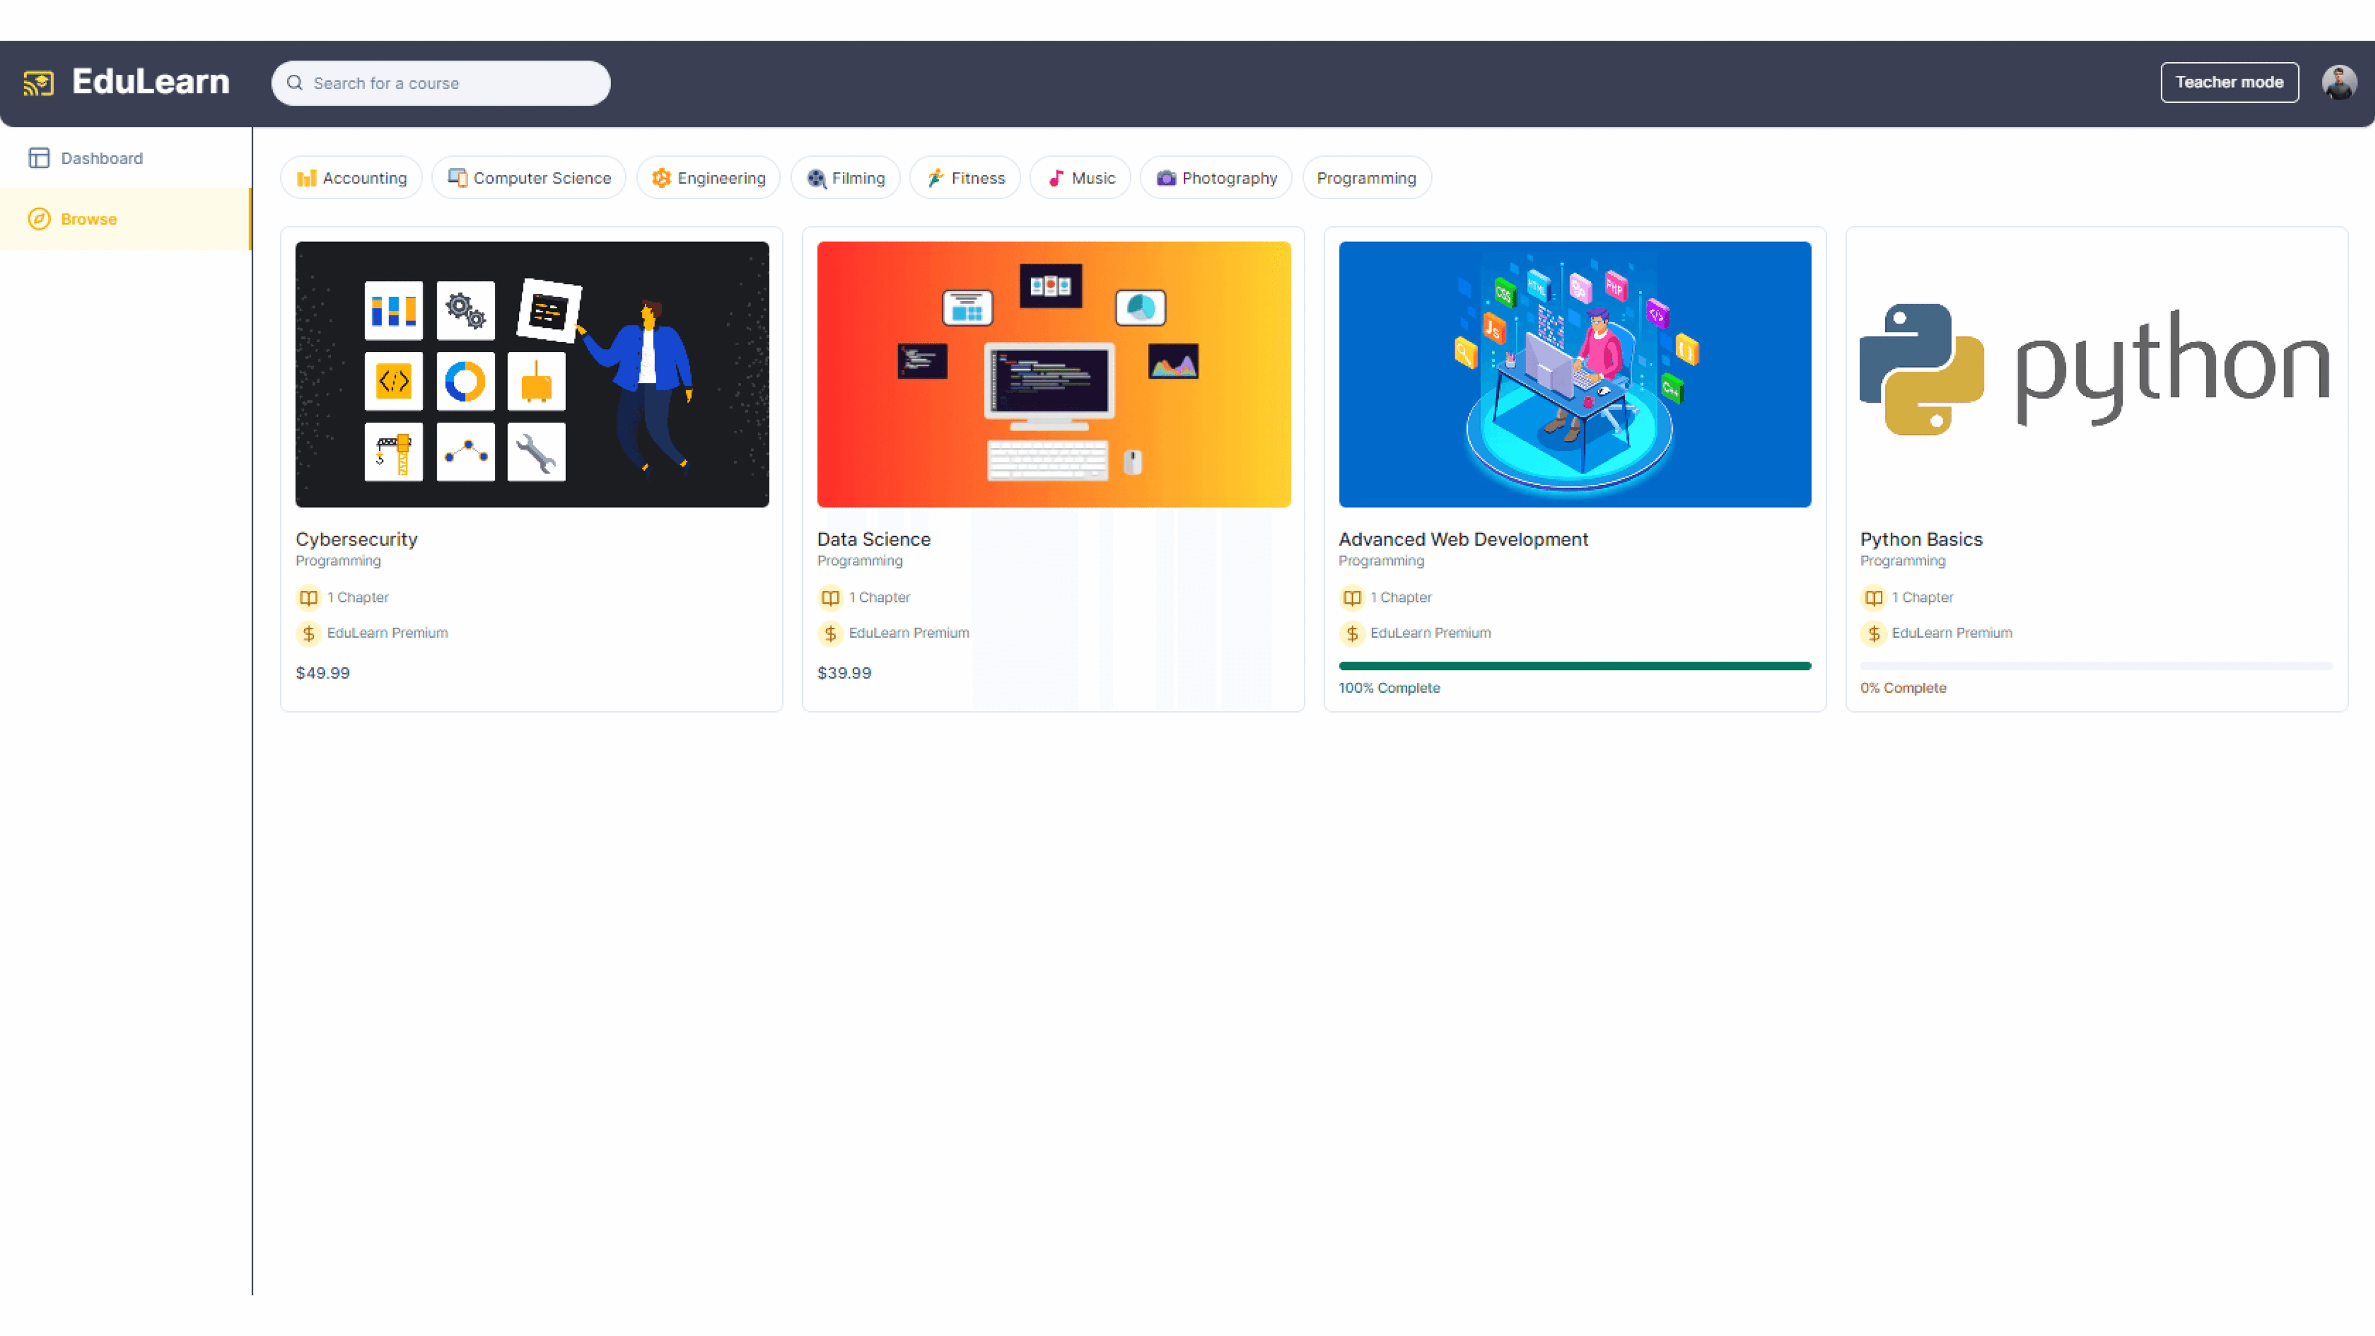The height and width of the screenshot is (1336, 2375).
Task: Click the Cybersecurity chapter book icon
Action: pos(309,597)
